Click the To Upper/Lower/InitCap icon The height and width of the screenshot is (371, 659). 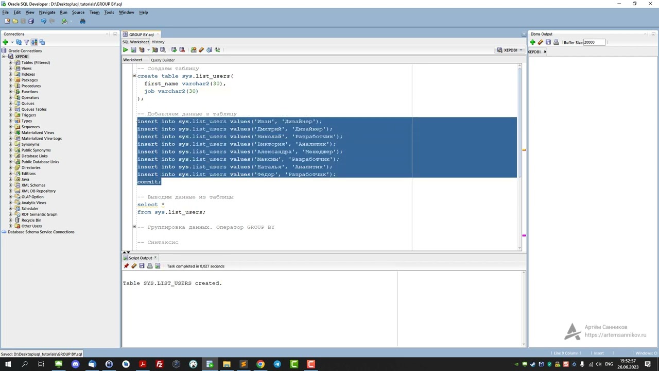tap(217, 49)
